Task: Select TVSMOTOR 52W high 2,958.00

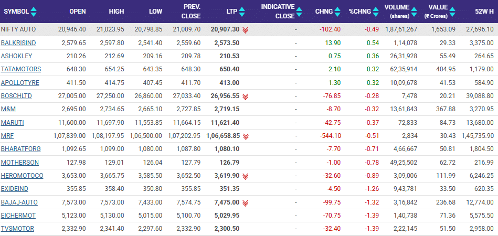Action: pyautogui.click(x=483, y=228)
